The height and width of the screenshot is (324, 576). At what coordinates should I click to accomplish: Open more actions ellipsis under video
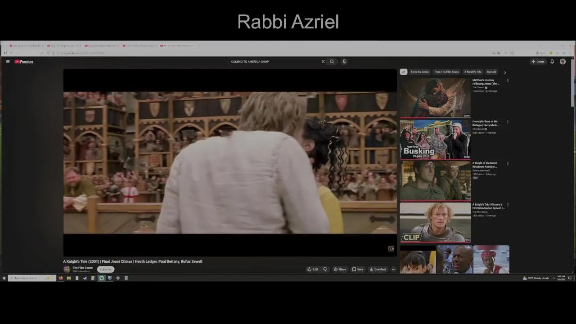point(393,269)
